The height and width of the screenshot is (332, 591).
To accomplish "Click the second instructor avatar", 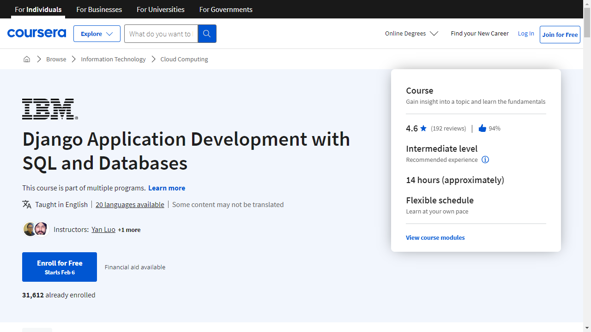I will pyautogui.click(x=41, y=229).
